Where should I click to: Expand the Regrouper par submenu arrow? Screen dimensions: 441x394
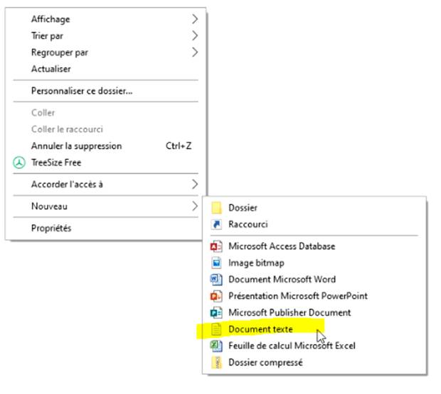point(195,53)
